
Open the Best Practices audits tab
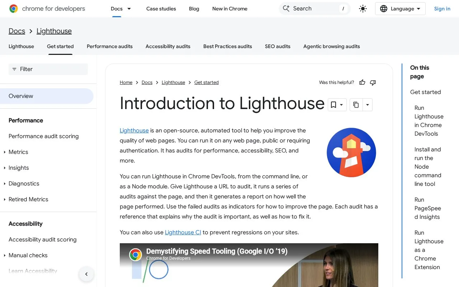tap(228, 46)
